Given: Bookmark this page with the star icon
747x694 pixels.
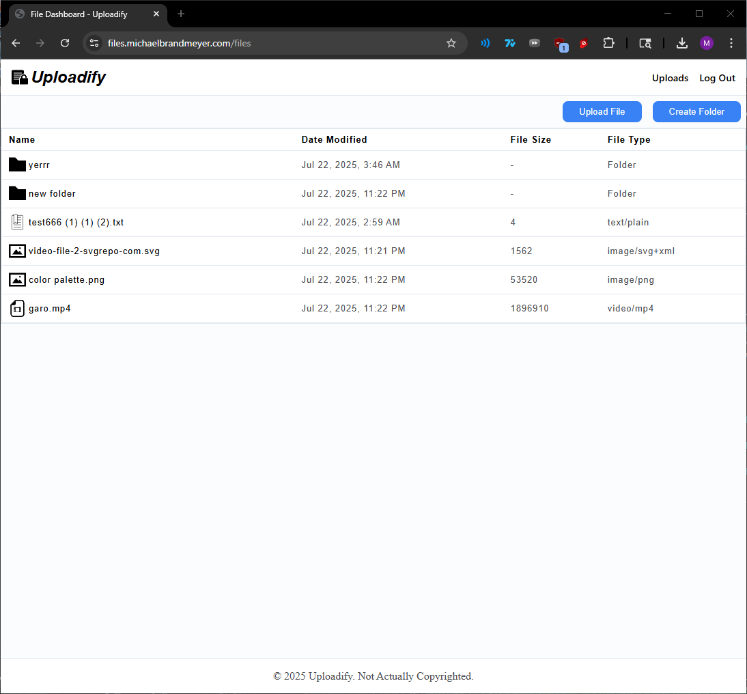Looking at the screenshot, I should point(451,44).
